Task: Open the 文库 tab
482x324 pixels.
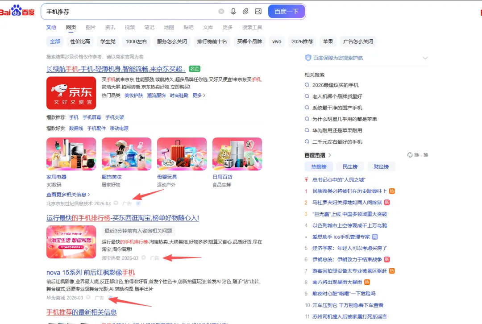Action: (x=208, y=27)
